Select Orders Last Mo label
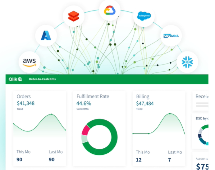Screen dimensions: 215x170 click(x=56, y=152)
